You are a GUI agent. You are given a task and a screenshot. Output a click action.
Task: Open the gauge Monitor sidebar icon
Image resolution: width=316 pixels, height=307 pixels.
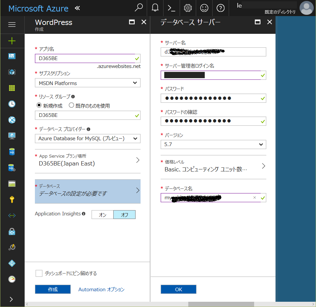[12, 279]
